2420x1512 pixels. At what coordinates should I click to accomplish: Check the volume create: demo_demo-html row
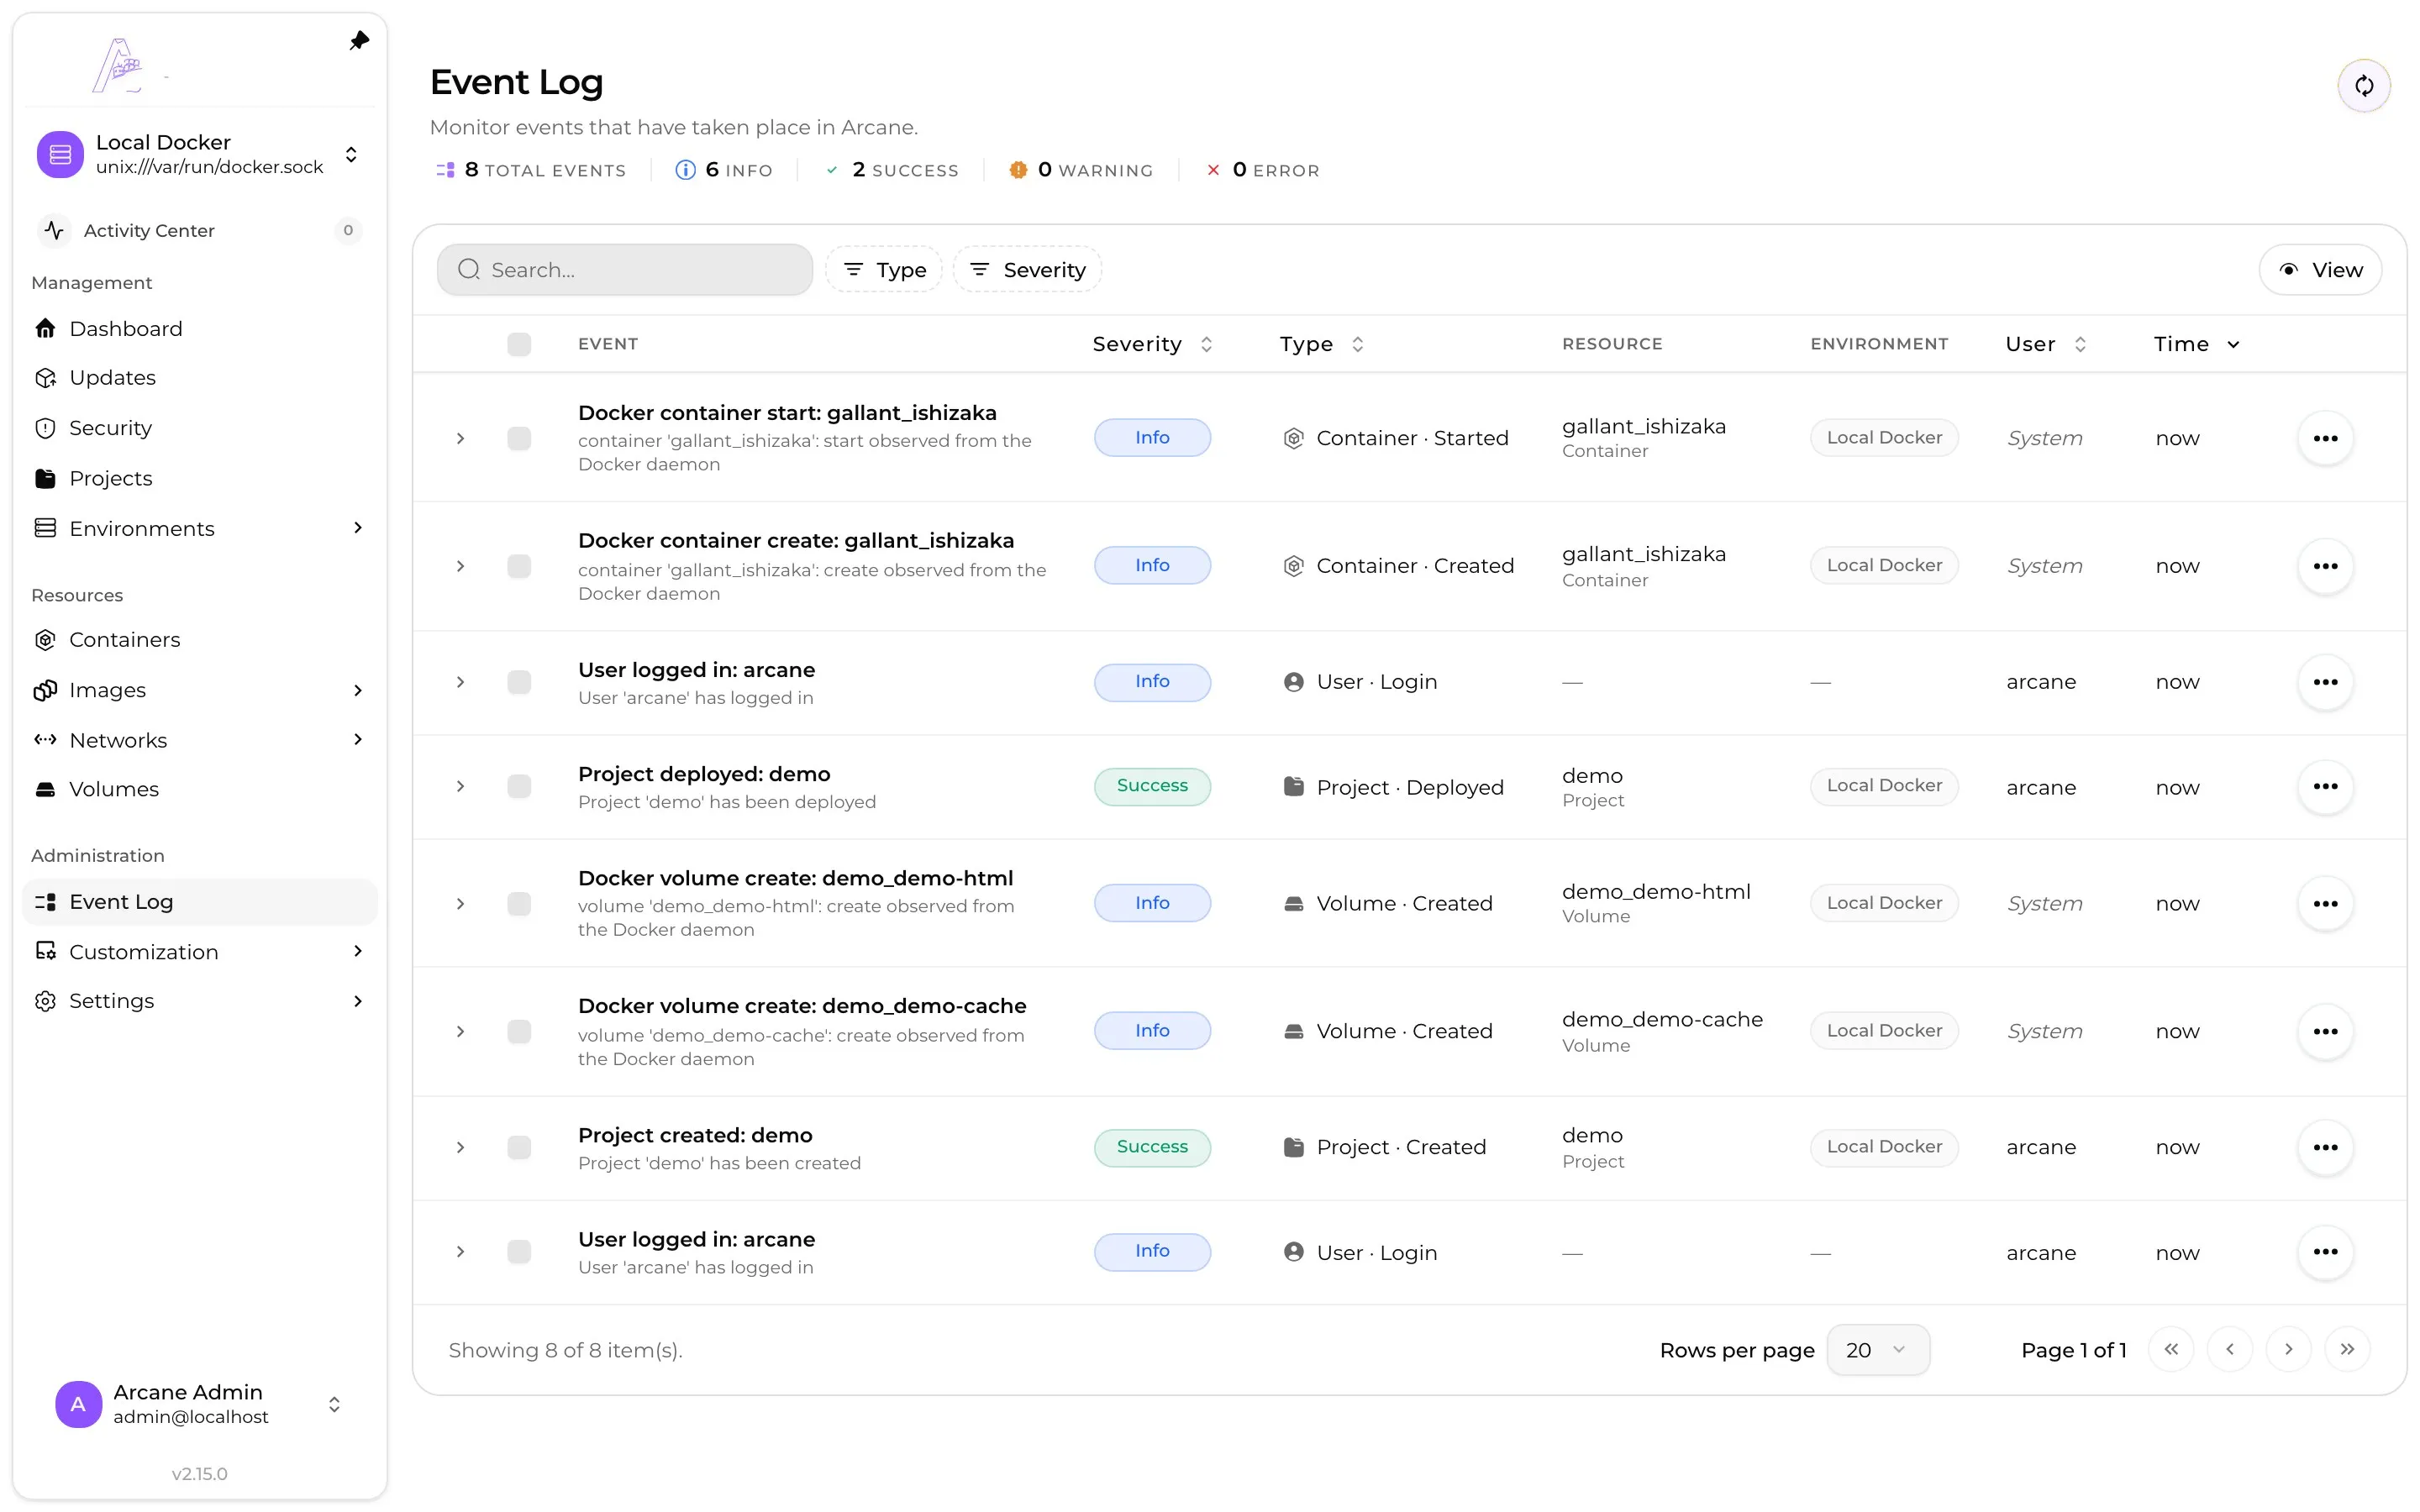519,903
